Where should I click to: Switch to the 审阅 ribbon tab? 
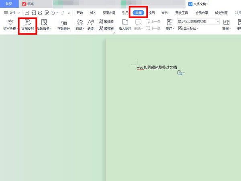point(138,13)
